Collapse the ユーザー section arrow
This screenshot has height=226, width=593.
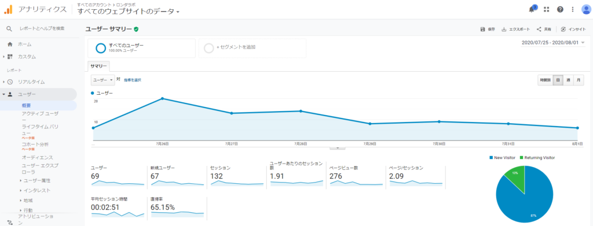click(x=3, y=94)
